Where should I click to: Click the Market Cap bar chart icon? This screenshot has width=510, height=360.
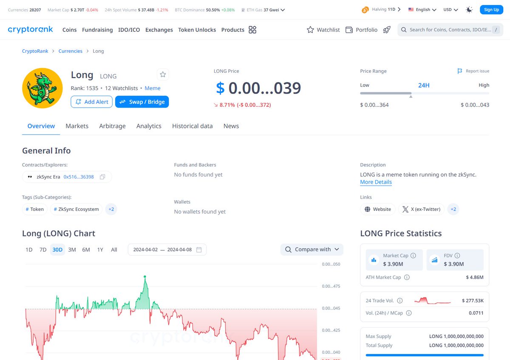coord(374,259)
